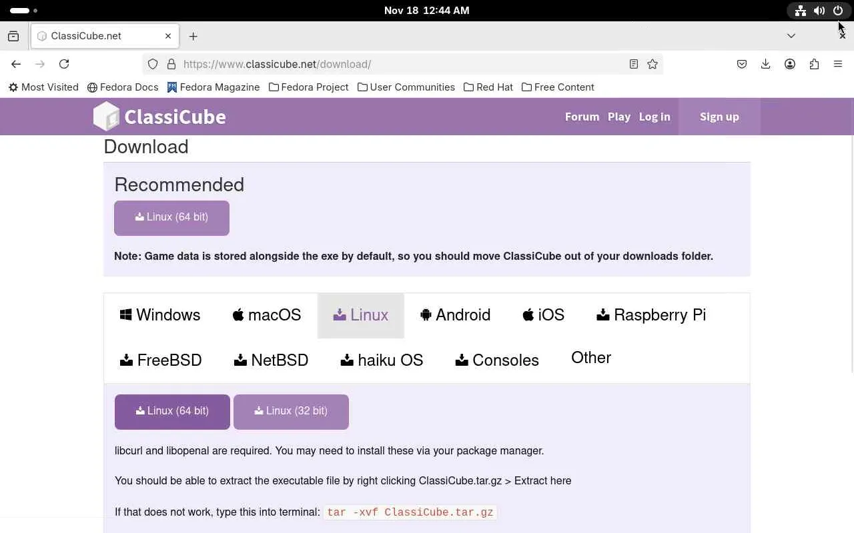Open the Pocket save icon
The image size is (854, 533).
742,64
